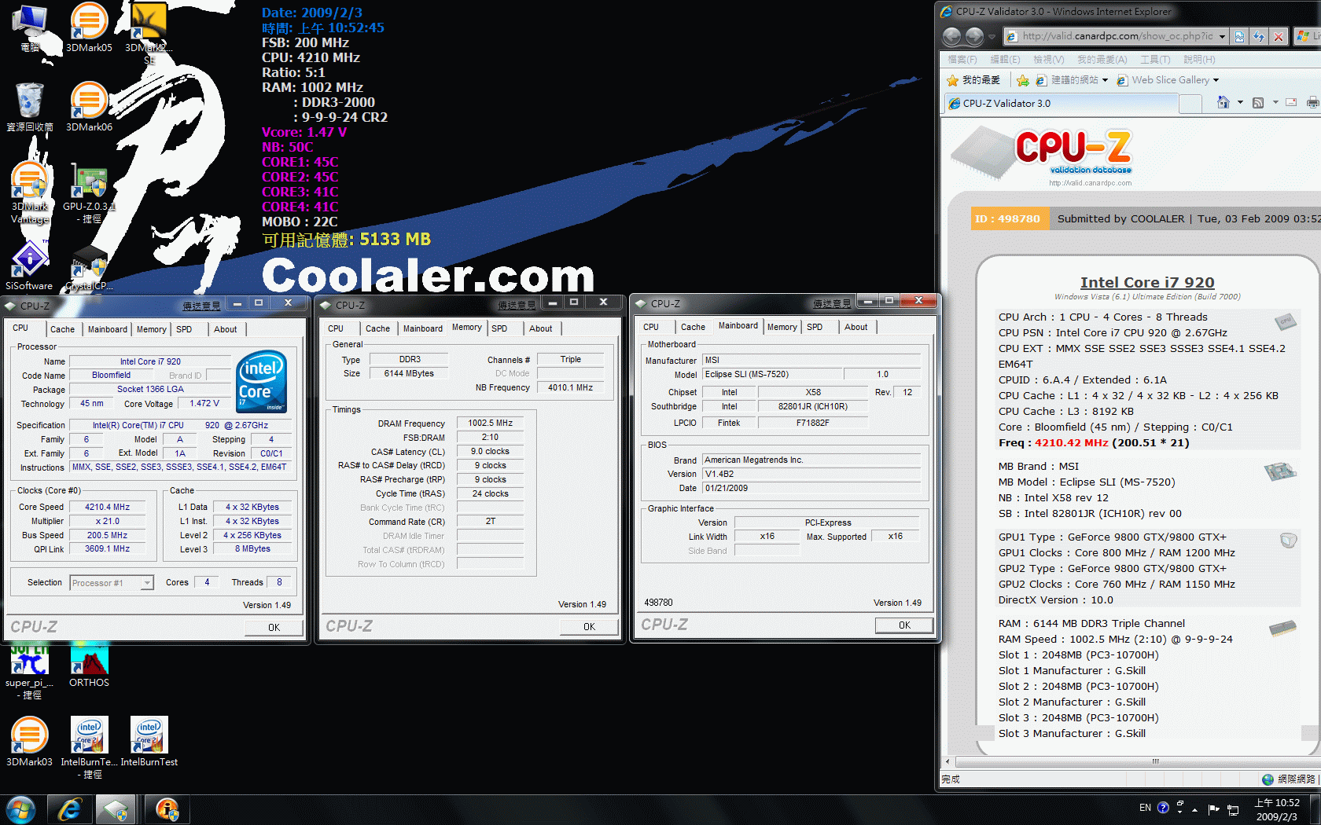Open the 工具(T) menu in IE
The image size is (1321, 825).
click(x=1155, y=60)
